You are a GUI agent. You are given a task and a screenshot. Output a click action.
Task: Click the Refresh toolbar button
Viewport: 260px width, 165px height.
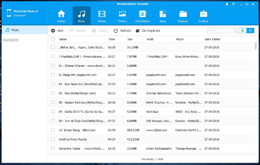122,31
